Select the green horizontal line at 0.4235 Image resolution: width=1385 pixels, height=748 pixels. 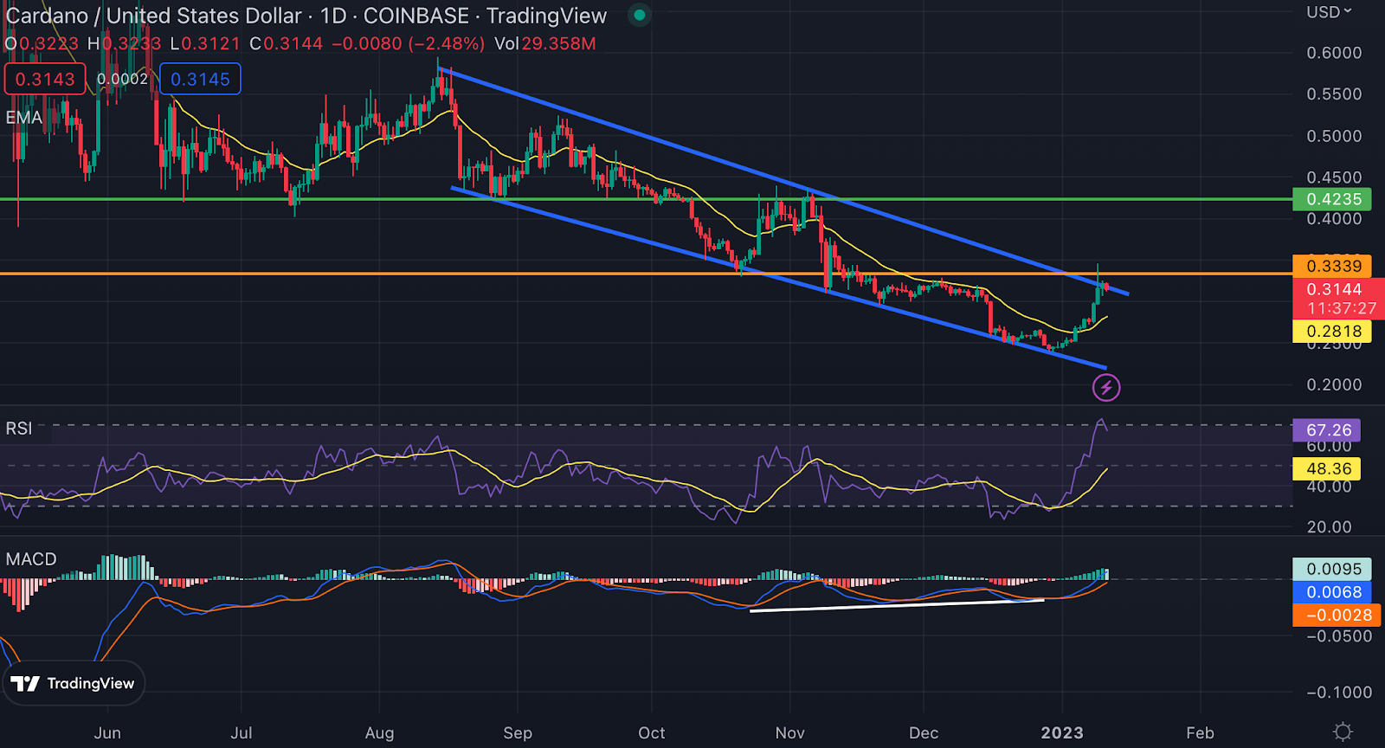(x=645, y=199)
